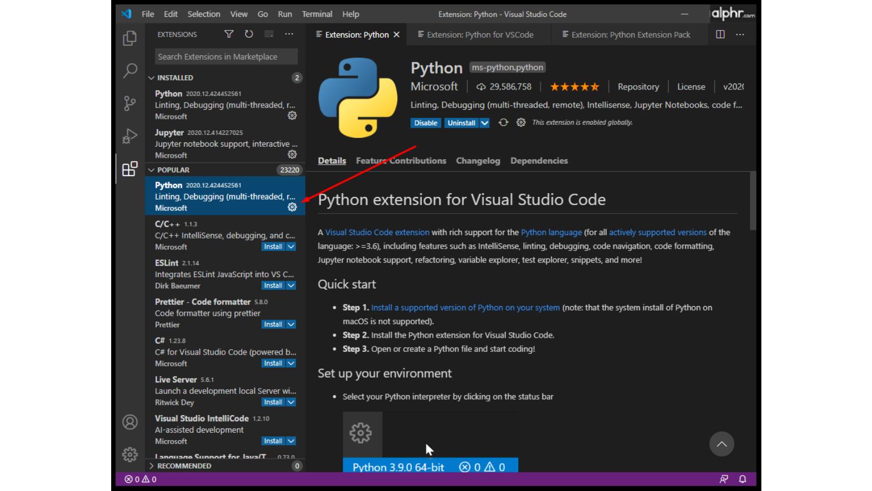This screenshot has height=491, width=872.
Task: Open Live Server Install dropdown arrow
Action: [x=291, y=402]
